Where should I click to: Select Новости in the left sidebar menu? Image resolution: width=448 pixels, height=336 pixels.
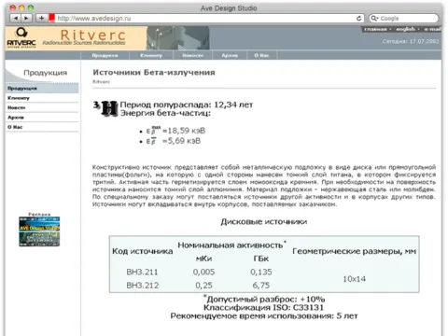click(42, 107)
